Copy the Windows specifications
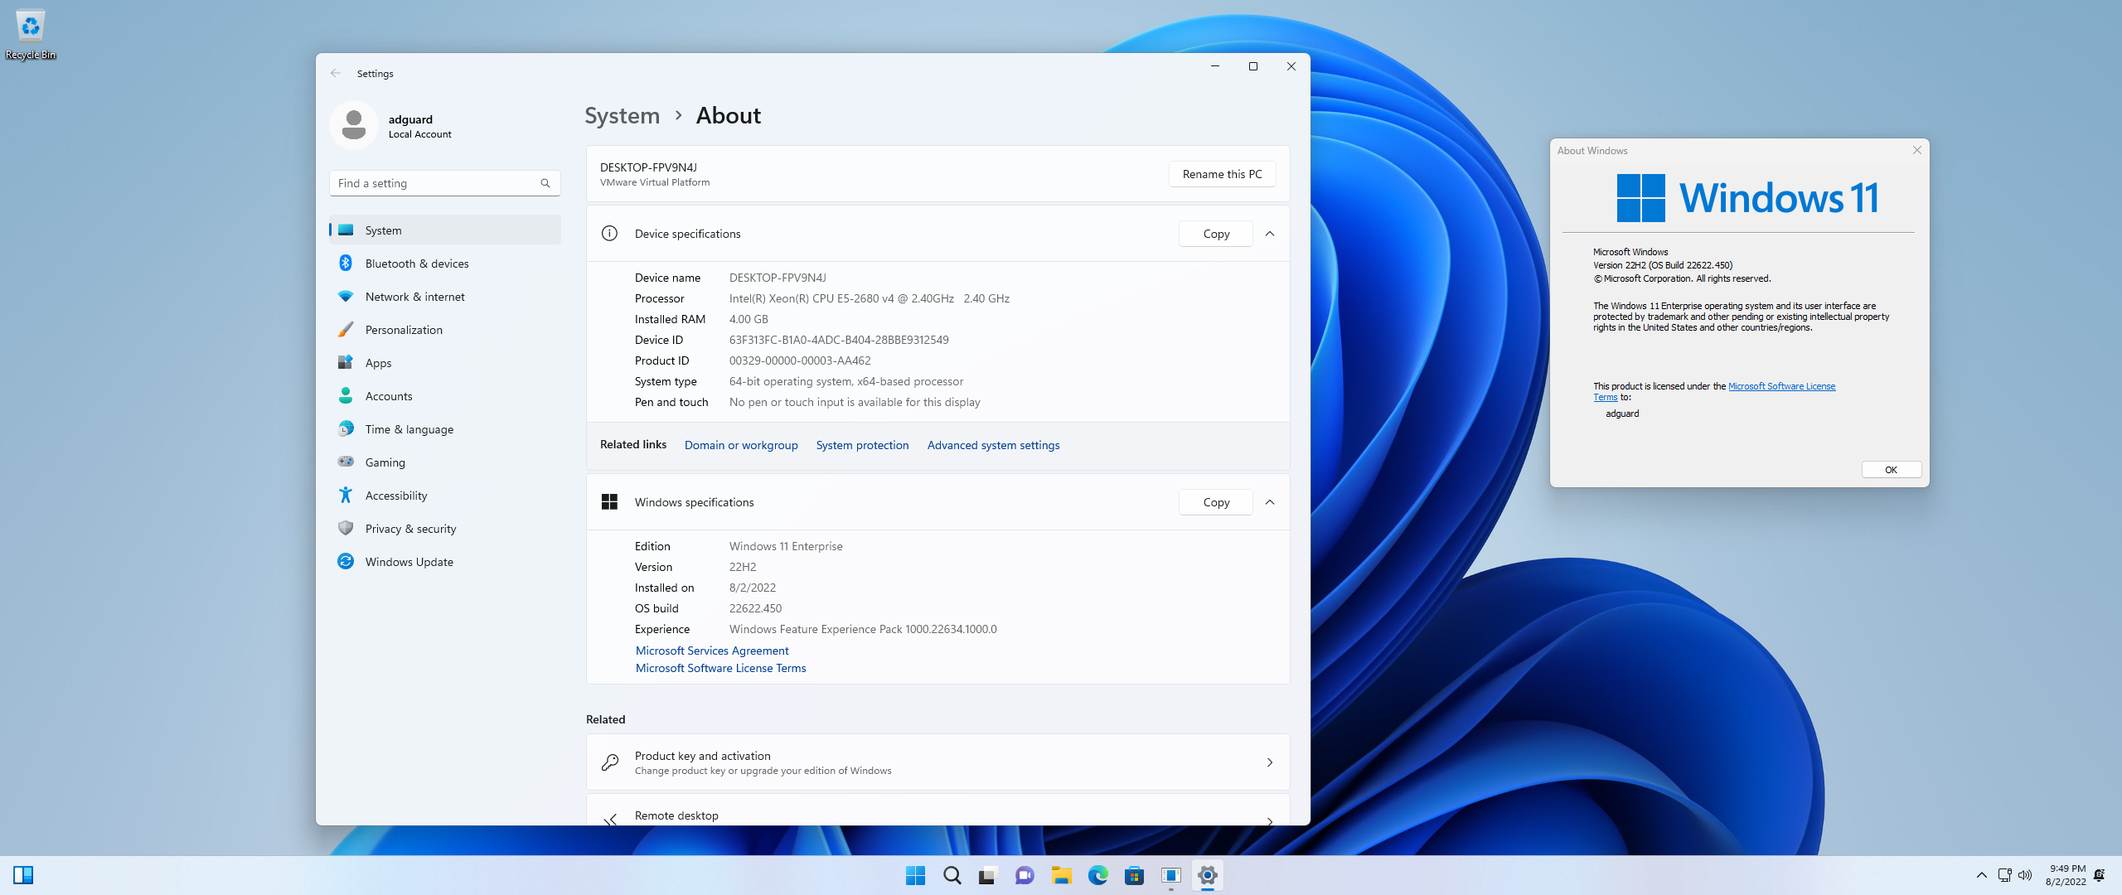 pyautogui.click(x=1216, y=502)
